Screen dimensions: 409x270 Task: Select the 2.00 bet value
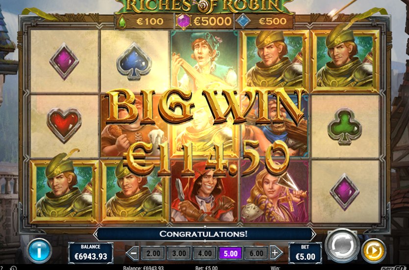tap(153, 253)
